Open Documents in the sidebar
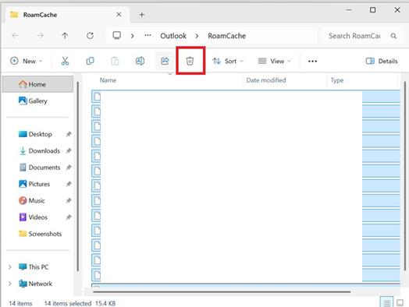The image size is (409, 307). coord(39,168)
